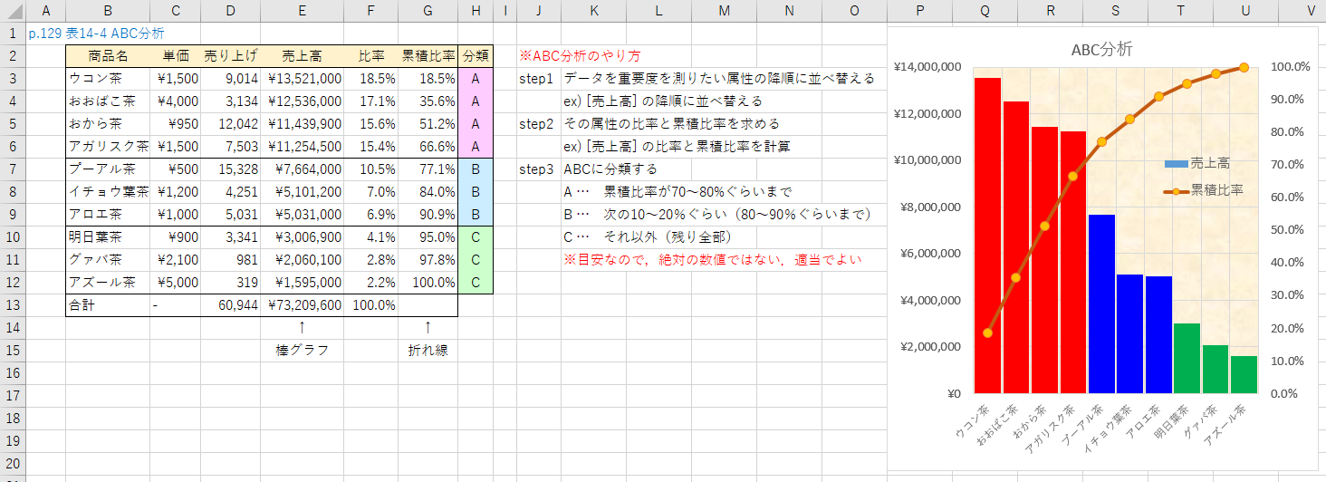Select column H header
The height and width of the screenshot is (482, 1326).
tap(476, 11)
